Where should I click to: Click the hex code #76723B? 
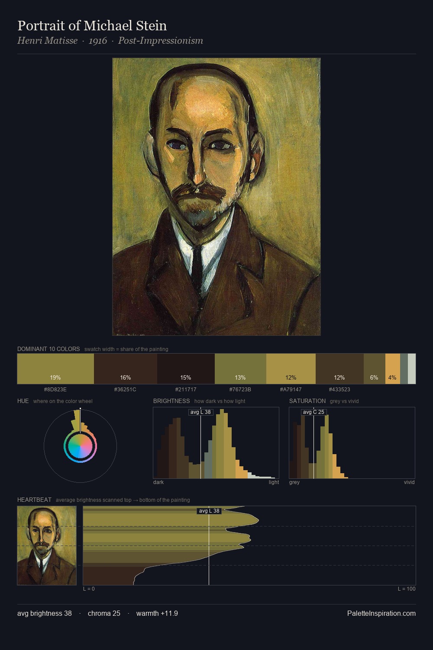point(240,390)
